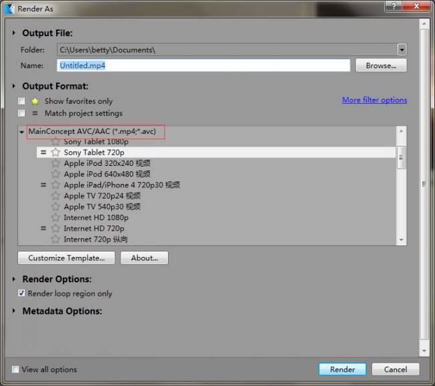Open More filter options link
435x386 pixels.
375,100
